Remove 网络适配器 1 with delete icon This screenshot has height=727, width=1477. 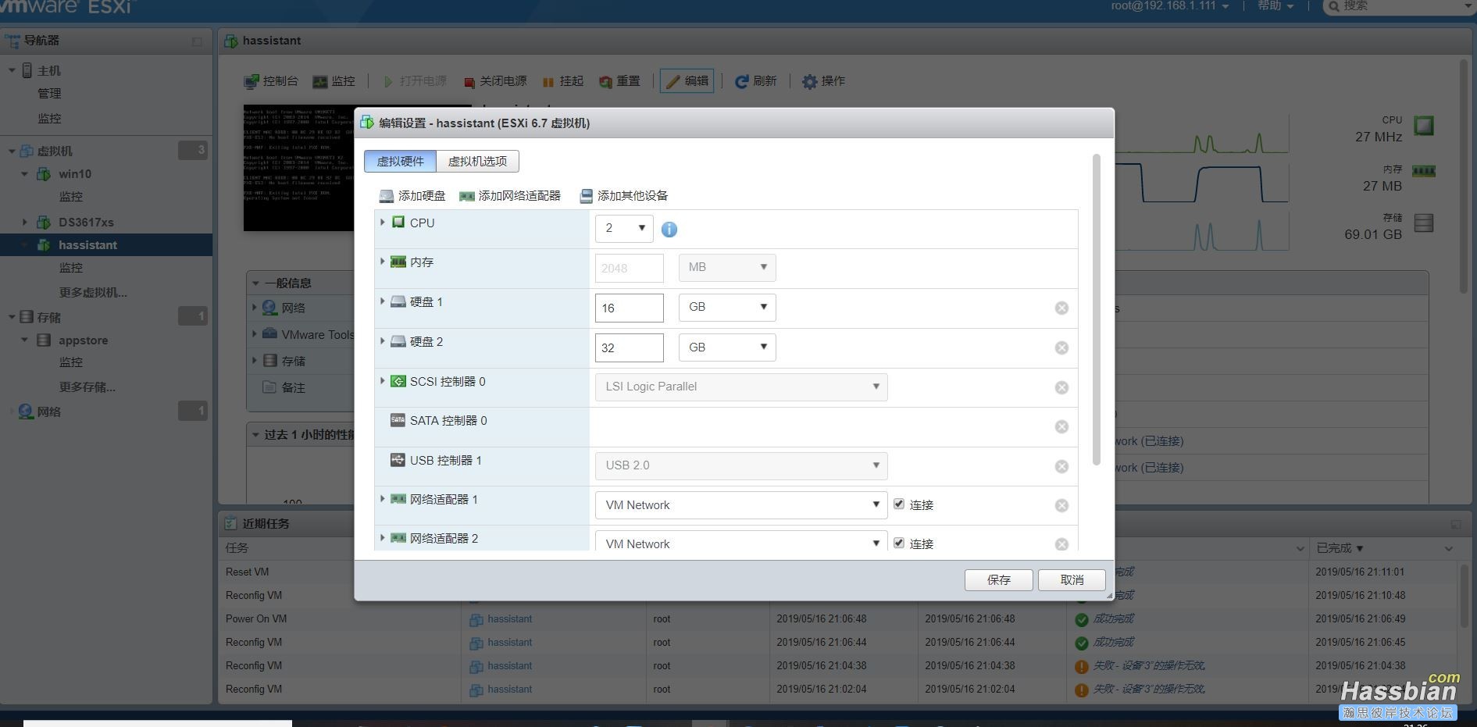coord(1061,506)
